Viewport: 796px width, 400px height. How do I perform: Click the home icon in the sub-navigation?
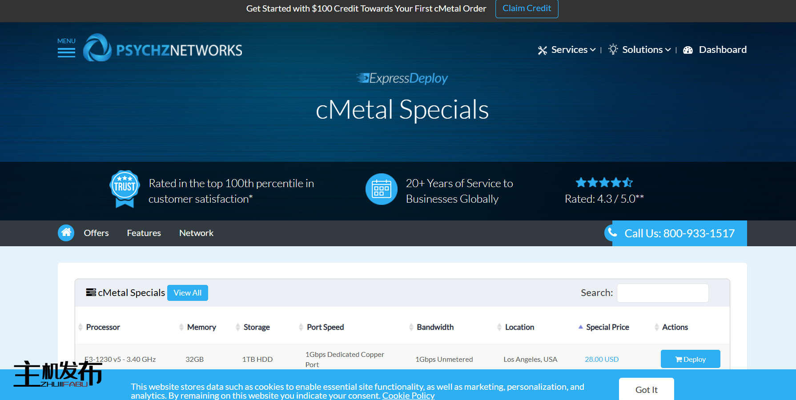(66, 233)
